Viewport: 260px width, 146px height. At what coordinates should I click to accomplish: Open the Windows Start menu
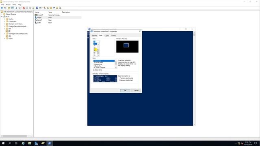pyautogui.click(x=3, y=143)
